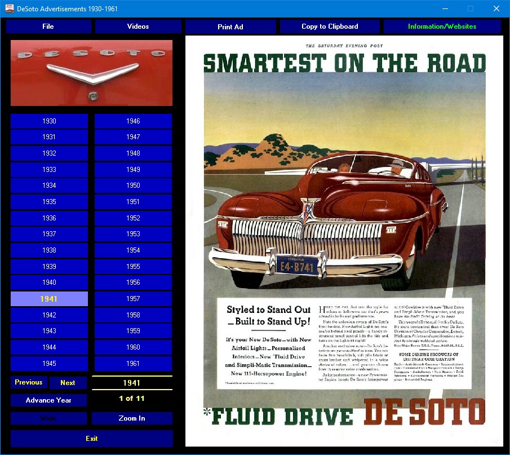Image resolution: width=510 pixels, height=455 pixels.
Task: Select the 1945 year button
Action: (x=49, y=364)
